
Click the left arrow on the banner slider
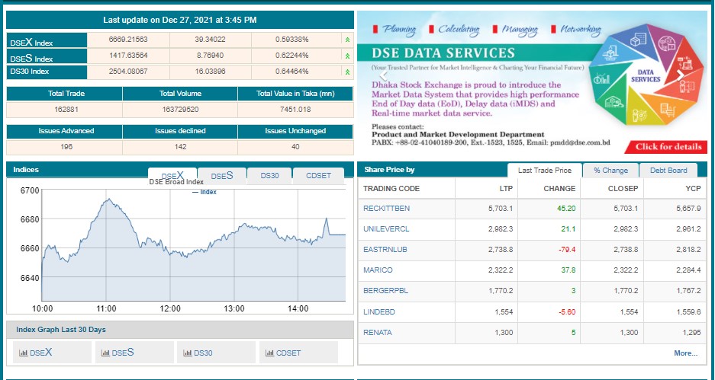point(384,75)
